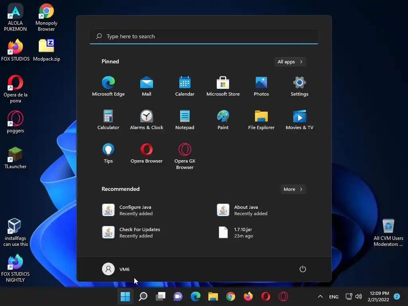This screenshot has height=306, width=408.
Task: Select the Monopoly Browser desktop shortcut
Action: [46, 18]
